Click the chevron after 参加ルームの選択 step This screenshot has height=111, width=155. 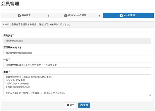(x=99, y=15)
